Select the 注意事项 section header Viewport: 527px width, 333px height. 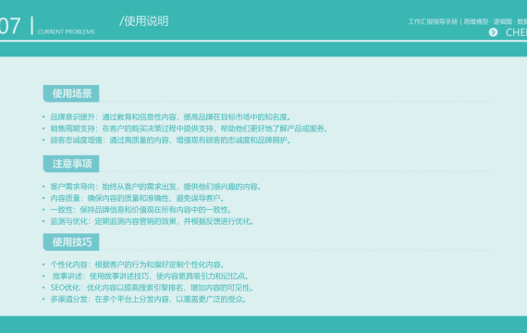coord(71,164)
